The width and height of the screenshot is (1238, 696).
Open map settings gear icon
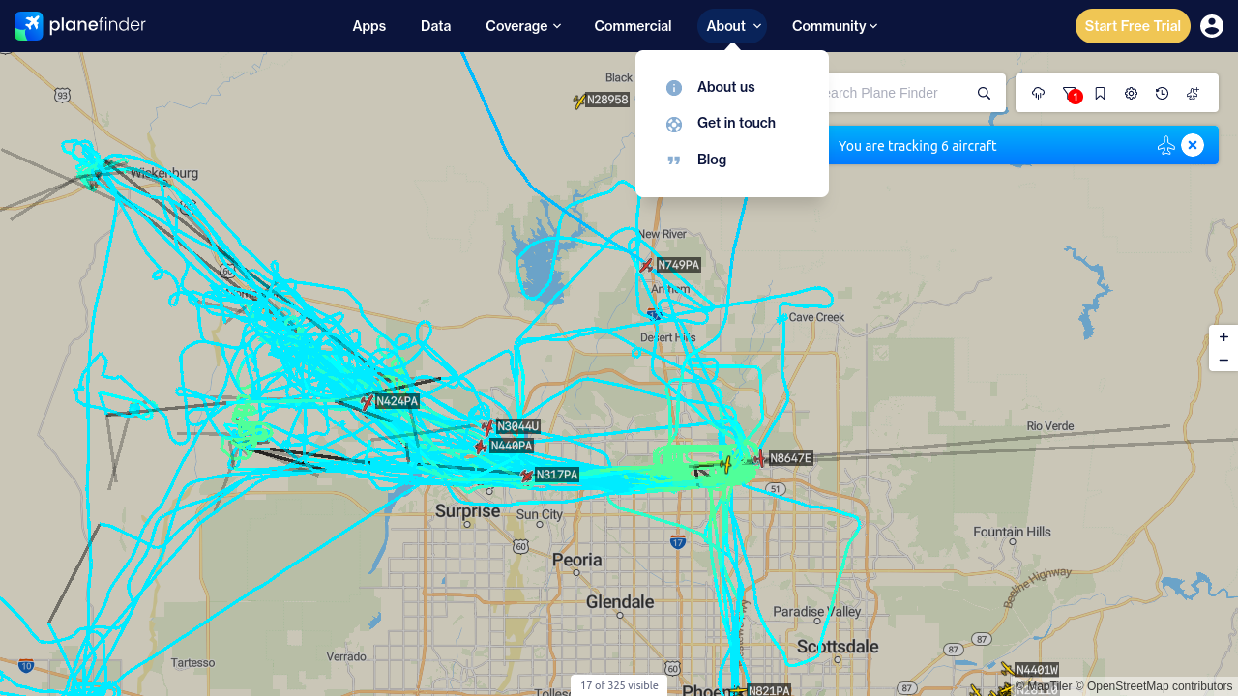point(1132,93)
